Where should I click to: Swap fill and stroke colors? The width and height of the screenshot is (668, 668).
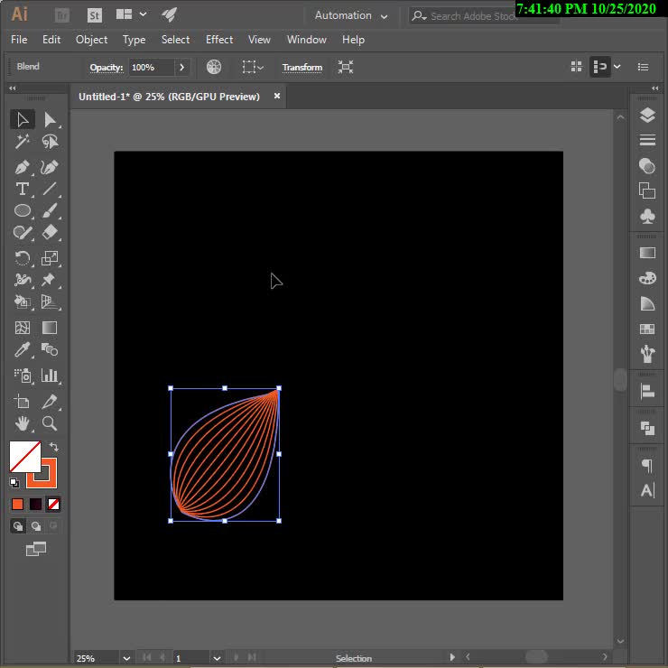point(53,448)
